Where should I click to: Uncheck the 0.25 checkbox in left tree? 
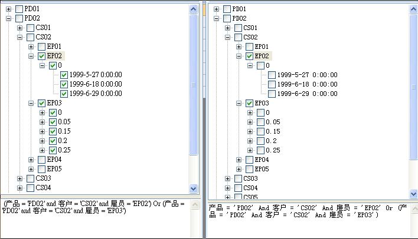coord(53,151)
